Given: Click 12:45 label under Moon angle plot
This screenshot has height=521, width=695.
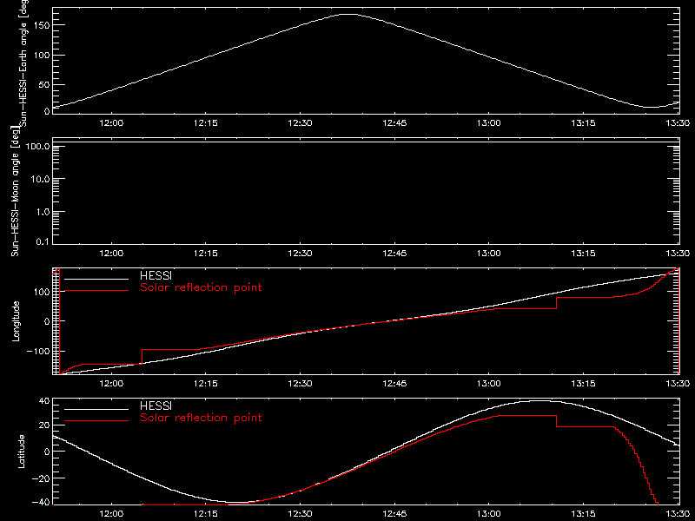Looking at the screenshot, I should click(394, 253).
